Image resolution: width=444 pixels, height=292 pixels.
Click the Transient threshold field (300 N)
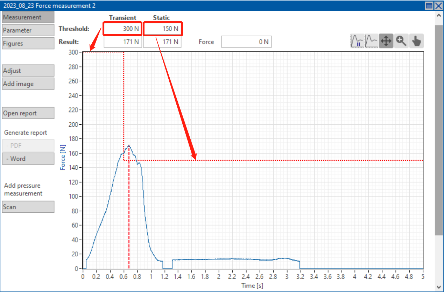(122, 29)
